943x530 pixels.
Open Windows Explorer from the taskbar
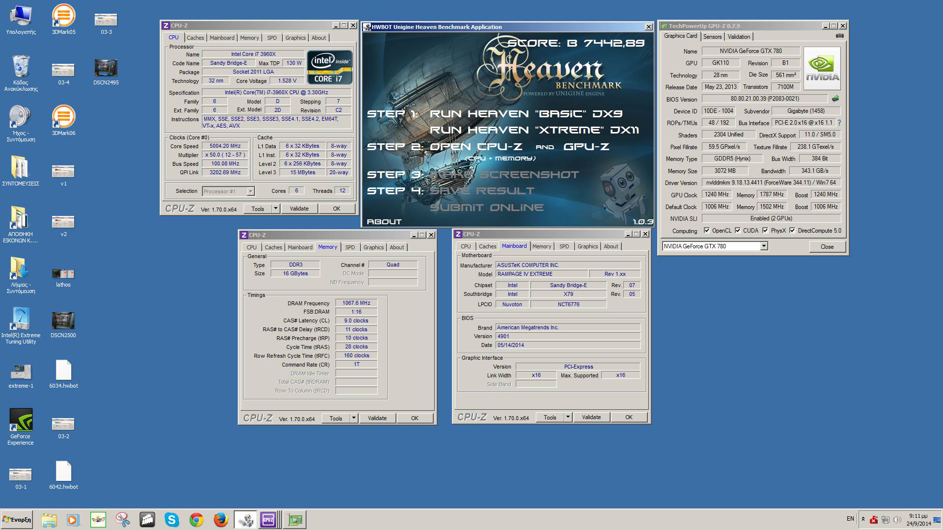pyautogui.click(x=49, y=520)
